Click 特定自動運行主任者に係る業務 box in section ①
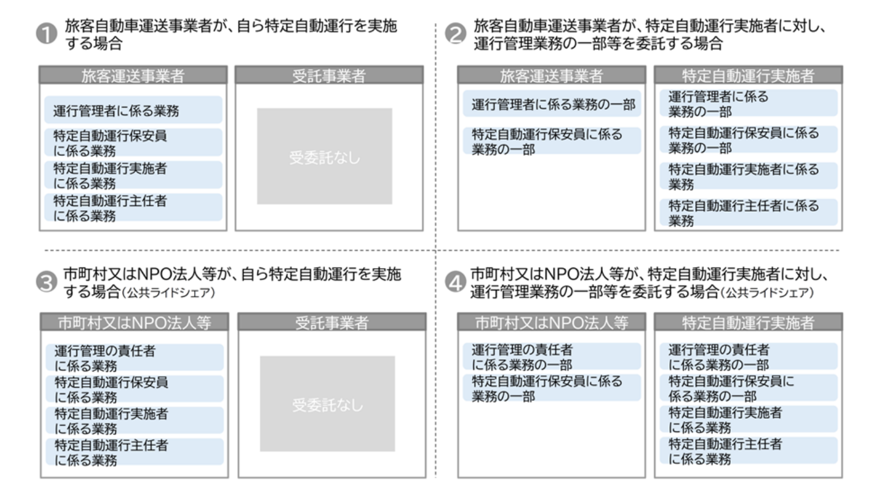 (134, 208)
